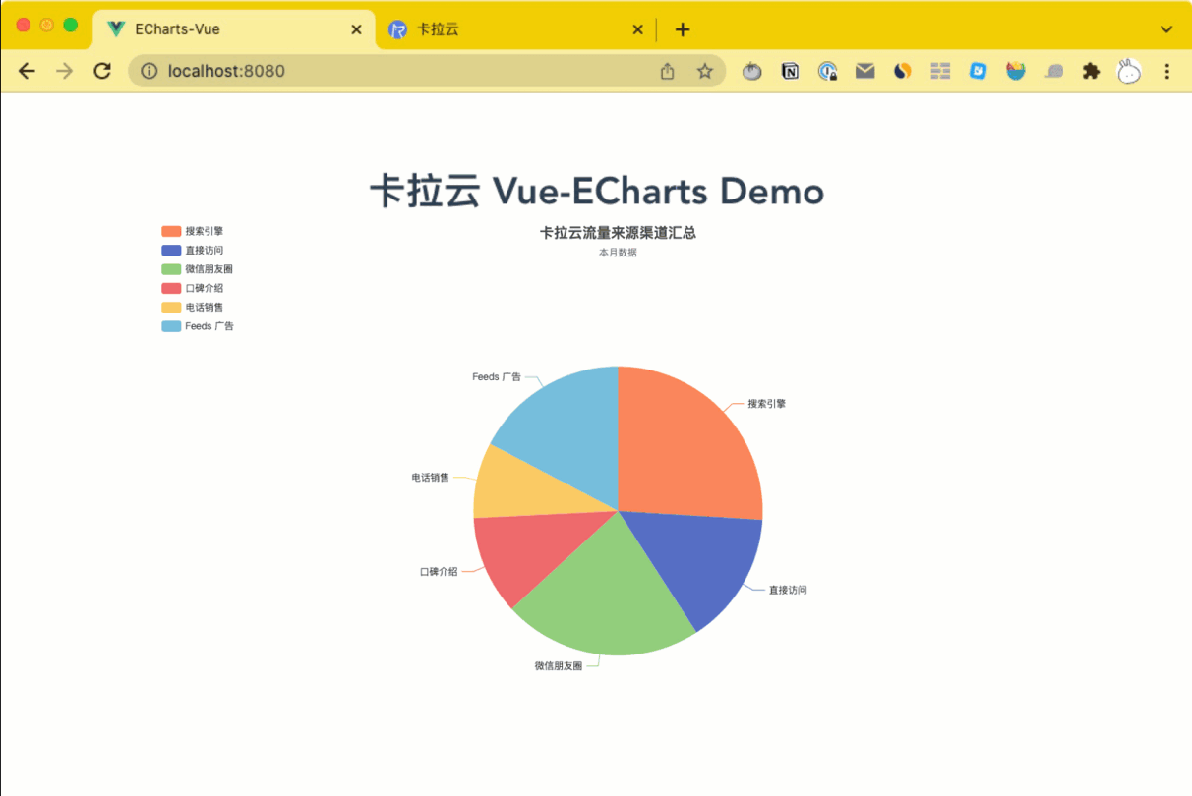Click the site info icon in address bar
1192x796 pixels.
point(148,70)
